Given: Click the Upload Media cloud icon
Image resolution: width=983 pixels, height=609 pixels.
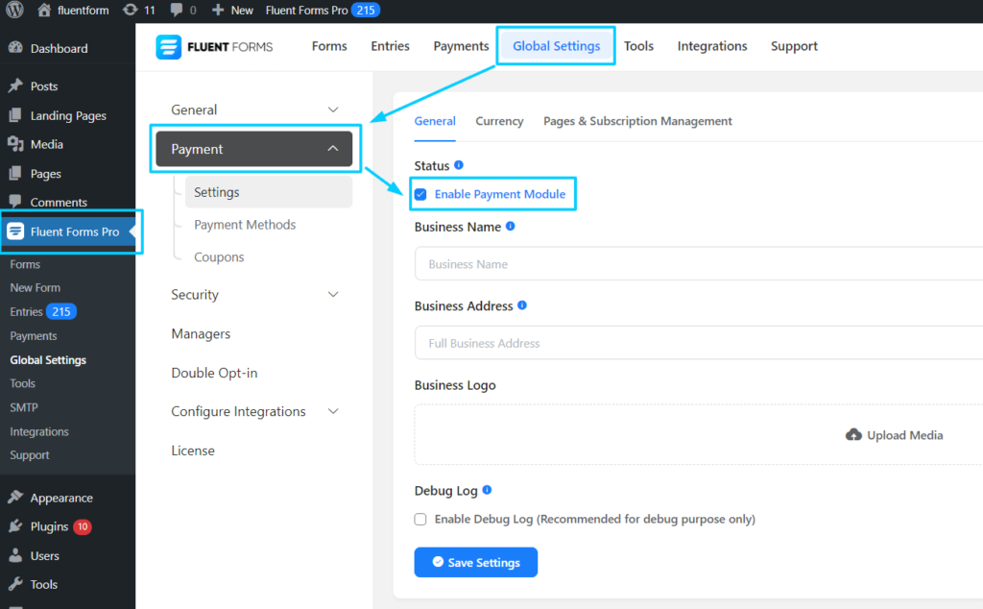Looking at the screenshot, I should (x=853, y=434).
